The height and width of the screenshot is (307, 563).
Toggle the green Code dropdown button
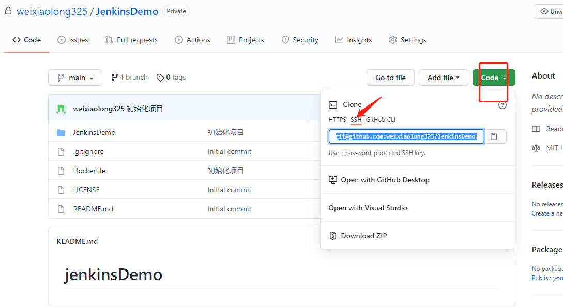[494, 78]
